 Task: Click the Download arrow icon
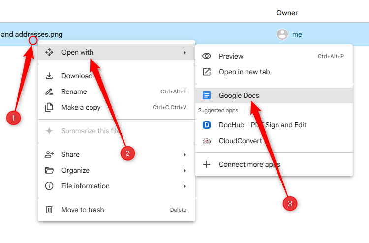[49, 76]
